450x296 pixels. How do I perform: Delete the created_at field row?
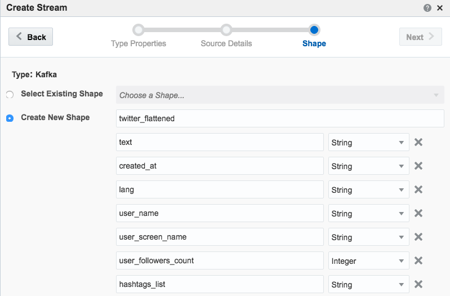(418, 166)
